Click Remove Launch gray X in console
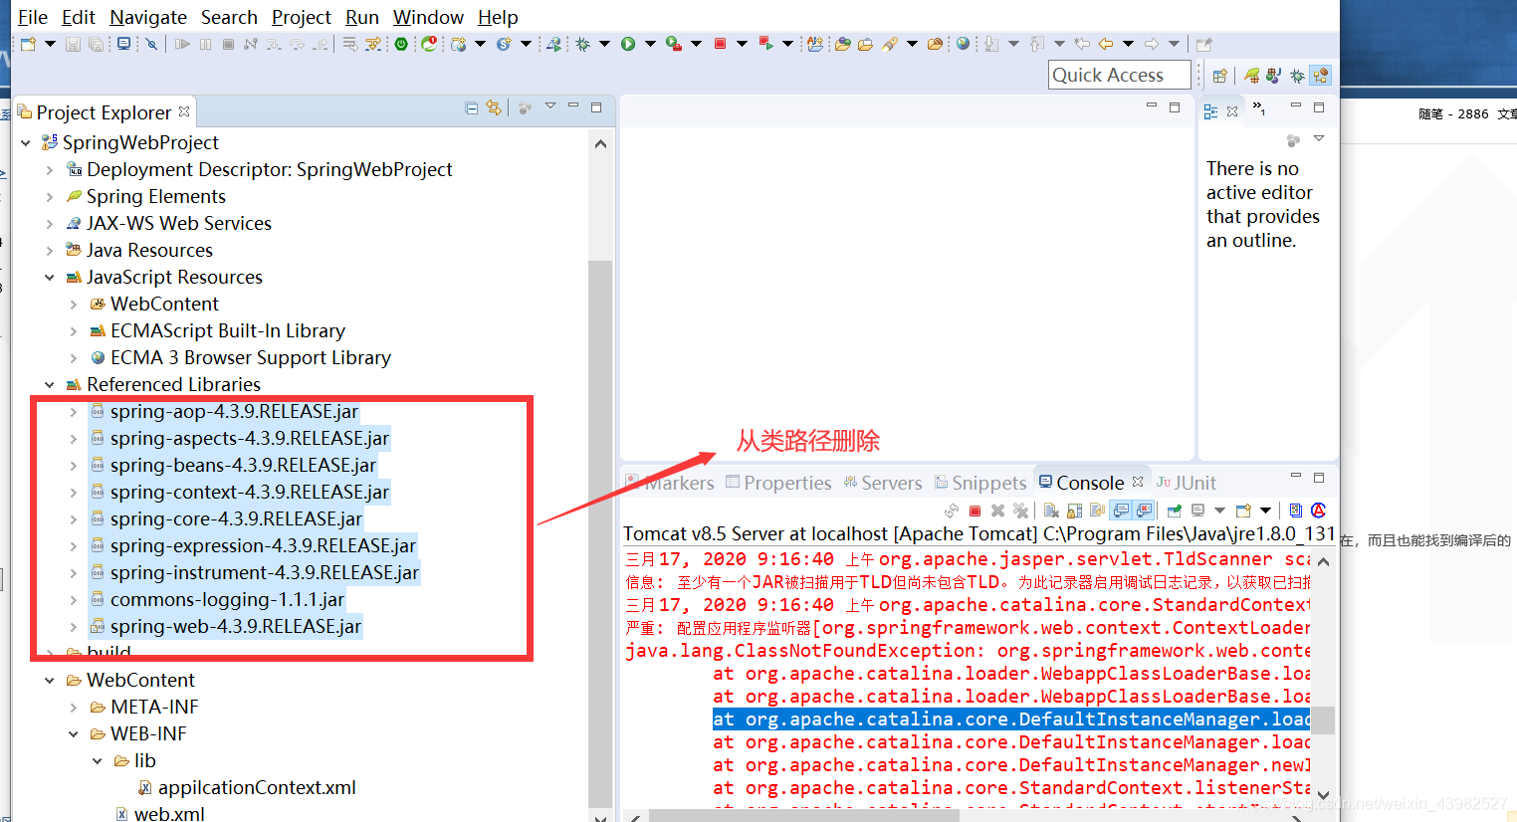The image size is (1517, 822). click(997, 511)
